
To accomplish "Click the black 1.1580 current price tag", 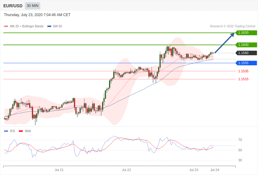I will 246,53.
